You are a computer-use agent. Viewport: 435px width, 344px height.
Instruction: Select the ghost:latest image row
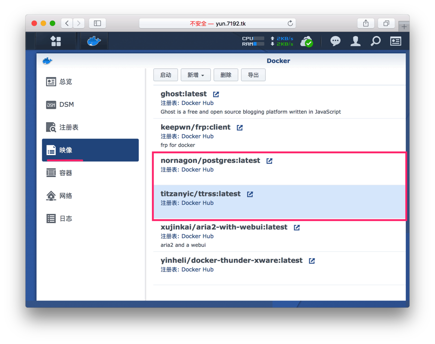coord(279,102)
